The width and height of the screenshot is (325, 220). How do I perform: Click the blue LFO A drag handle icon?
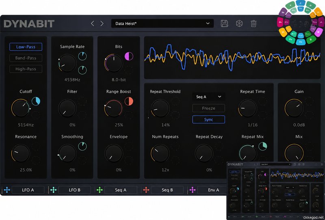pyautogui.click(x=7, y=190)
